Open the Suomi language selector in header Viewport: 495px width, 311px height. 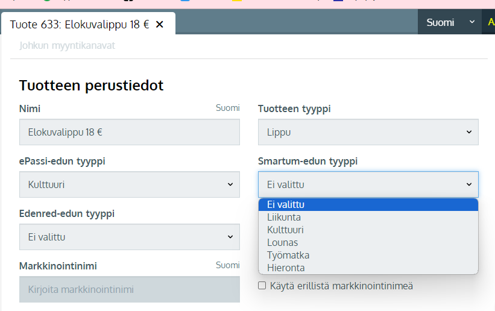(x=449, y=22)
